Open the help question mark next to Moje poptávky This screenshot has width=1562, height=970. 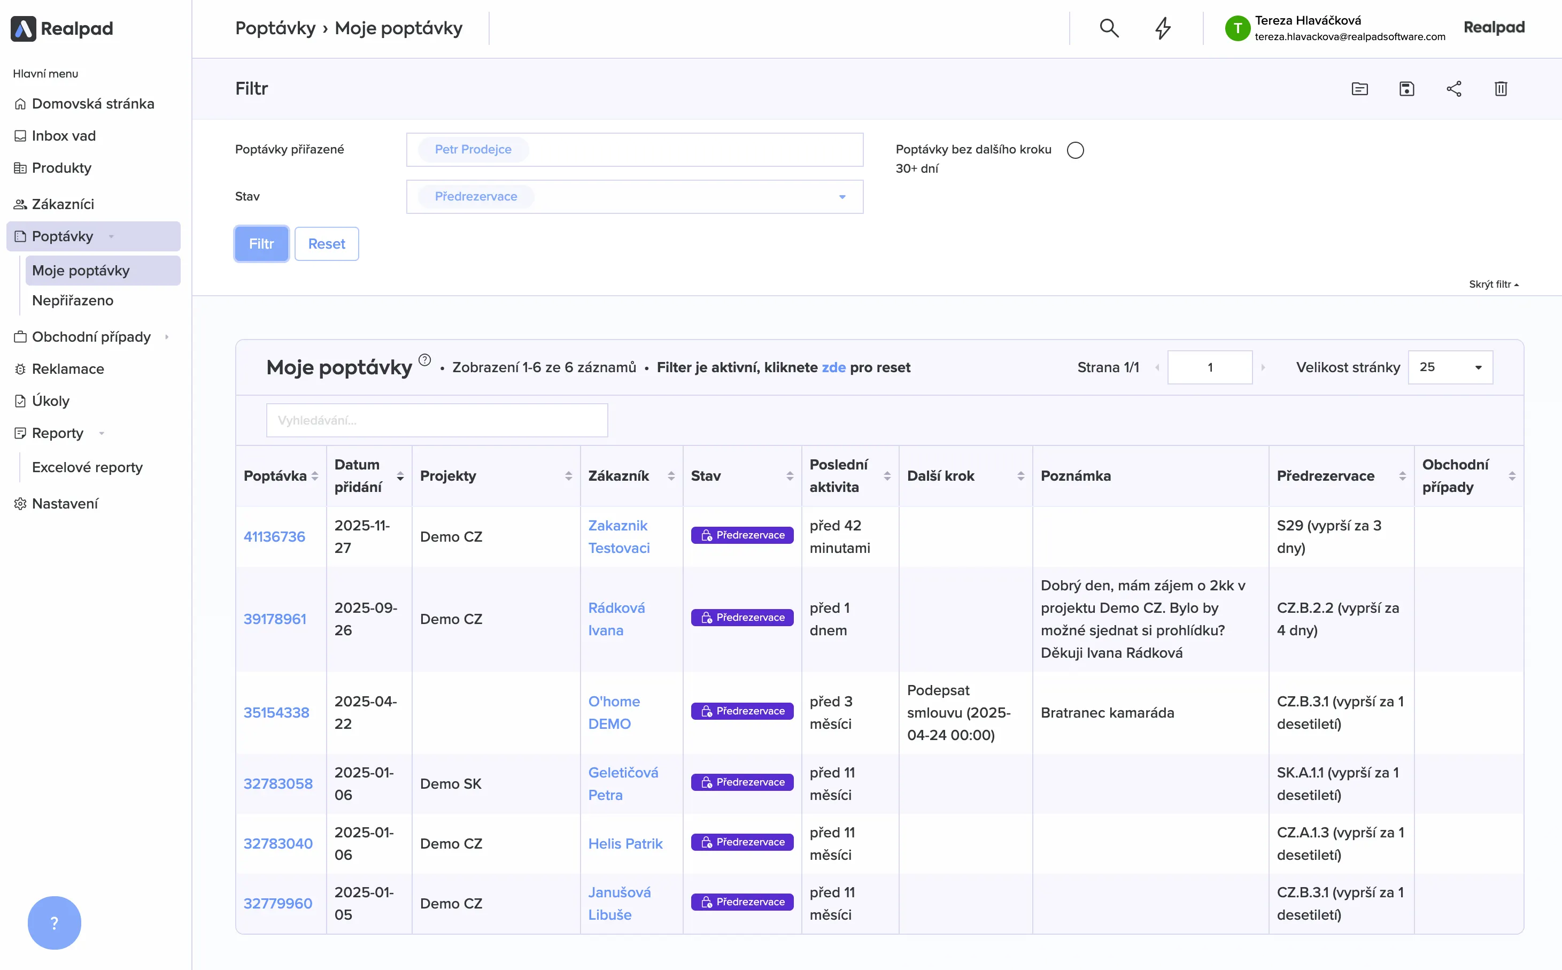[424, 360]
